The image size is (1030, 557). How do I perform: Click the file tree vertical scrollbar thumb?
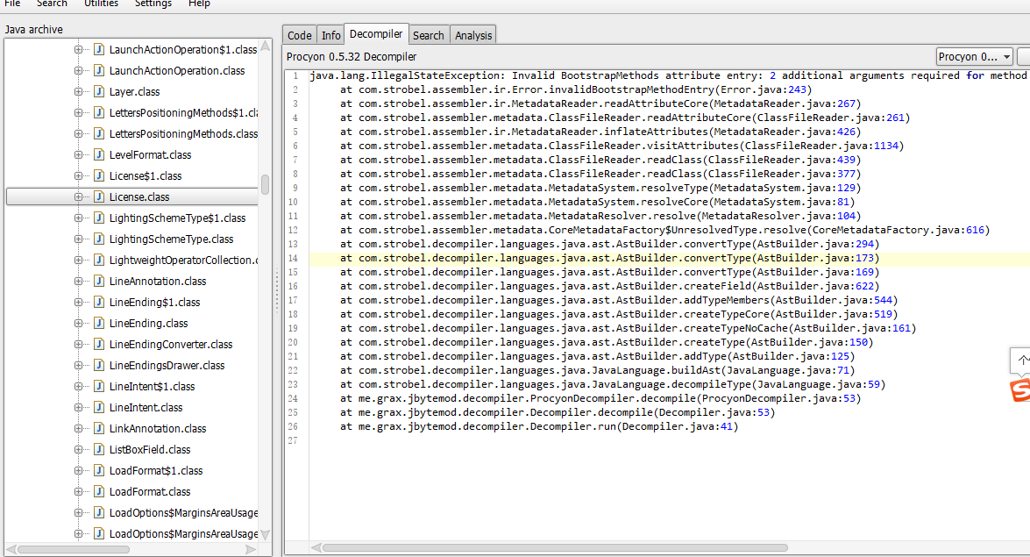[x=266, y=185]
